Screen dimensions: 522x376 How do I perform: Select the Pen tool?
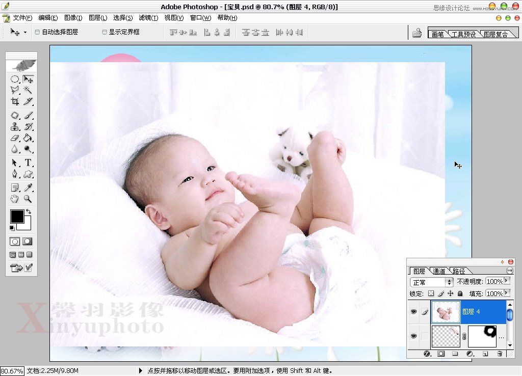click(x=15, y=174)
